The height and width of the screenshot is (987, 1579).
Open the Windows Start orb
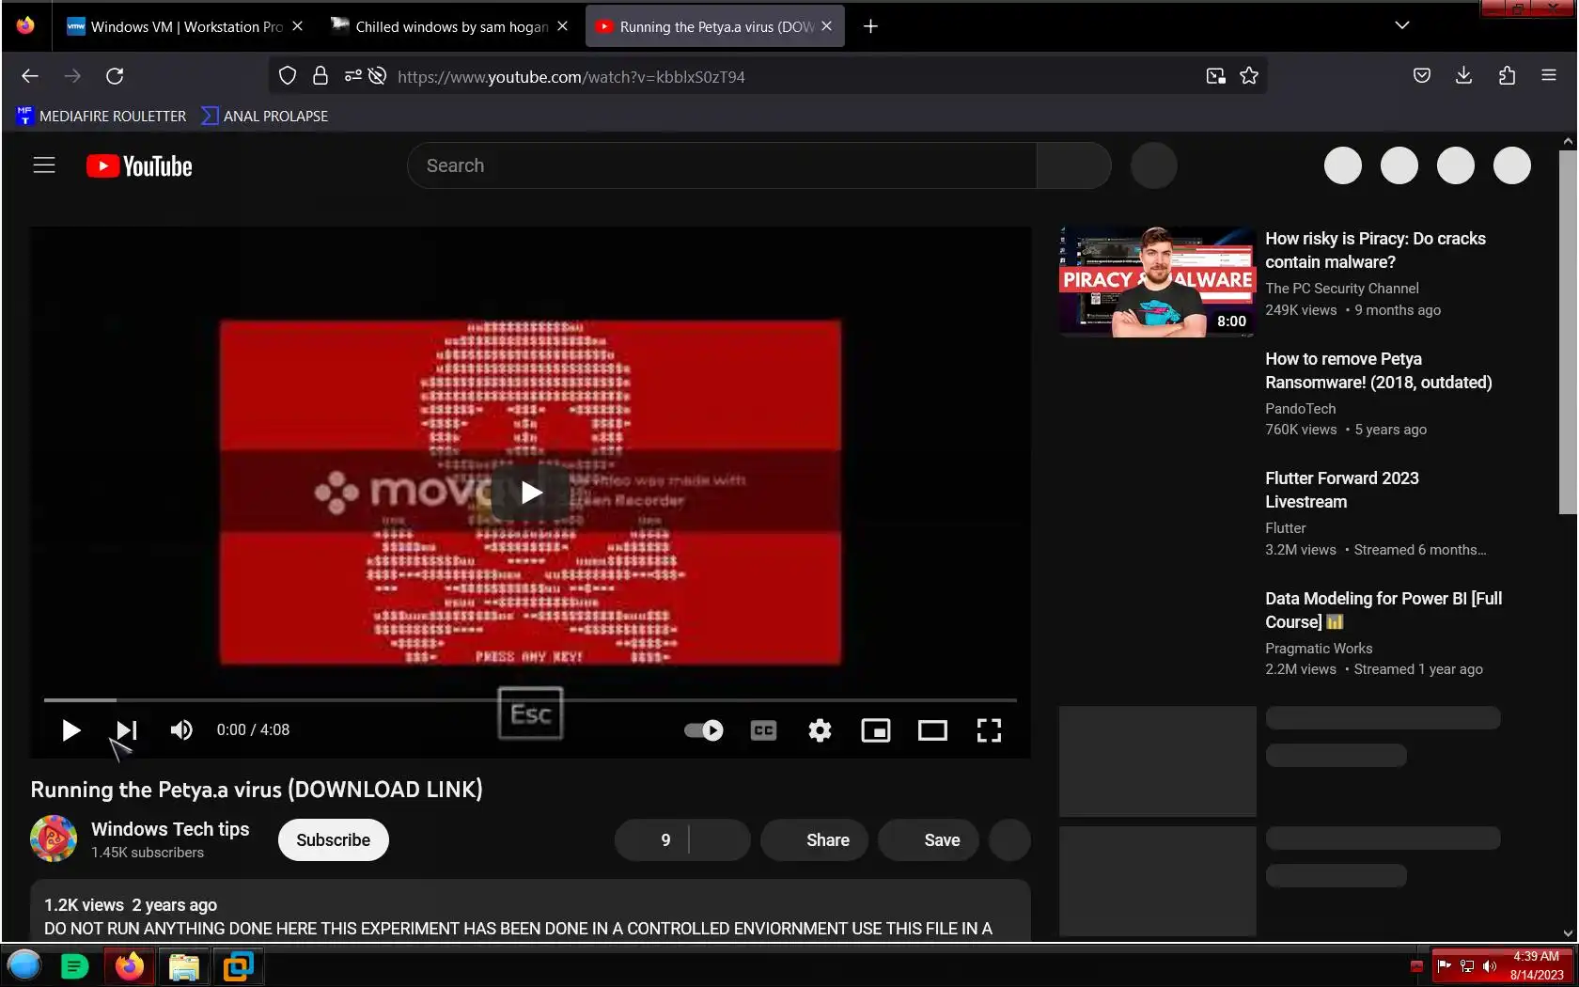24,965
